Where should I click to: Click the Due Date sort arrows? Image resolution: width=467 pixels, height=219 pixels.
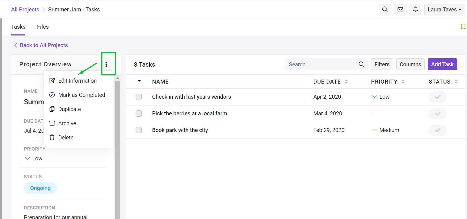346,82
